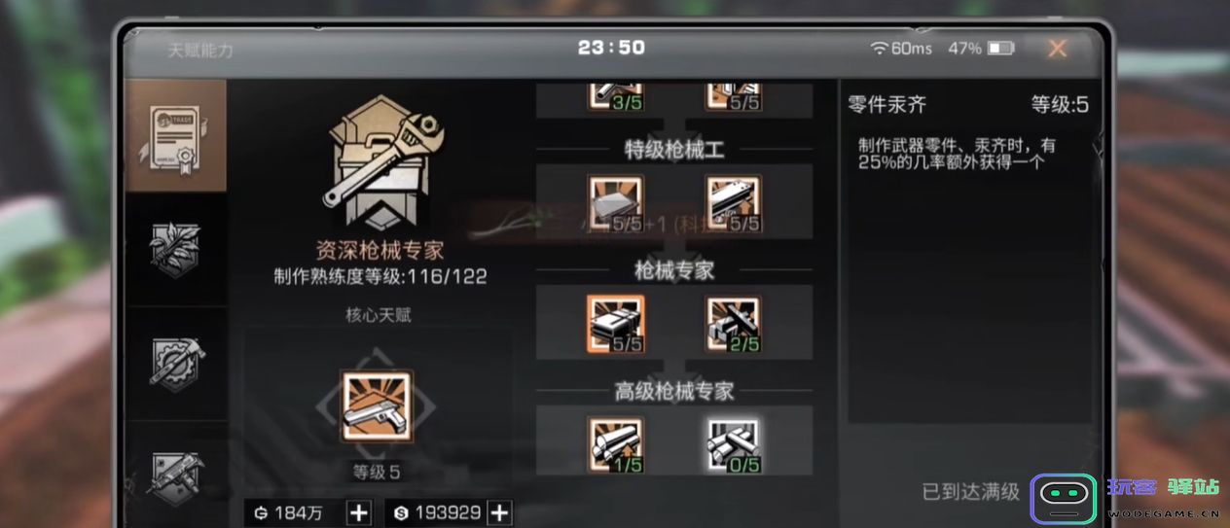Select the 特级枪械工 left talent at 5/5

point(615,201)
